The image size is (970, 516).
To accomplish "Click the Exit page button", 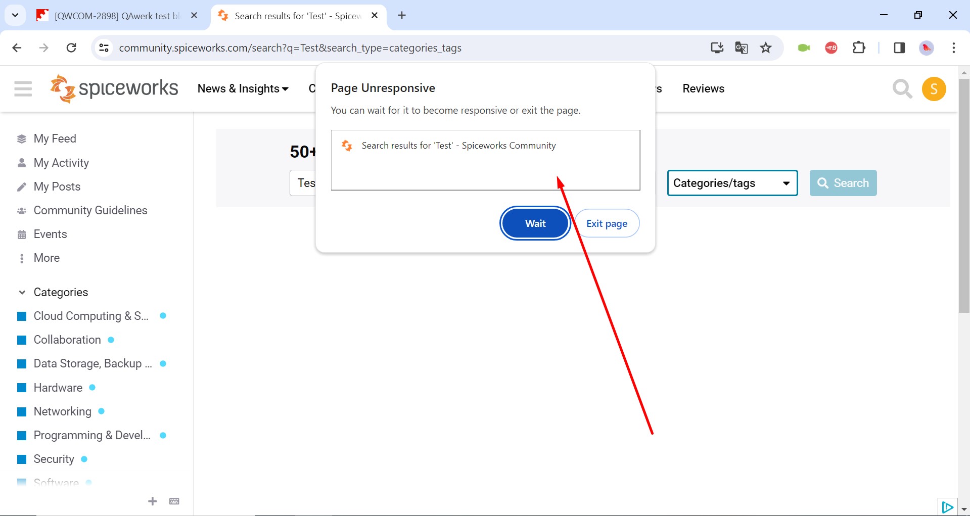I will coord(607,223).
